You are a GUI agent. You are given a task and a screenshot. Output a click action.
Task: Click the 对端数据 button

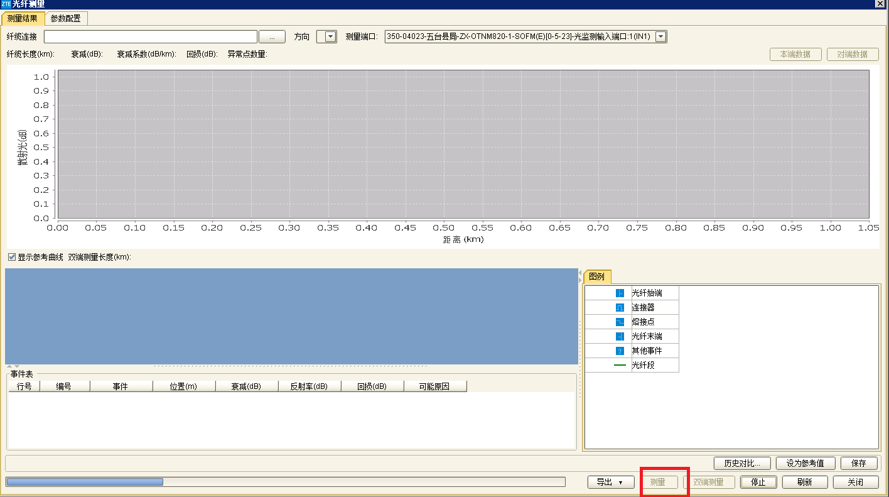(853, 54)
